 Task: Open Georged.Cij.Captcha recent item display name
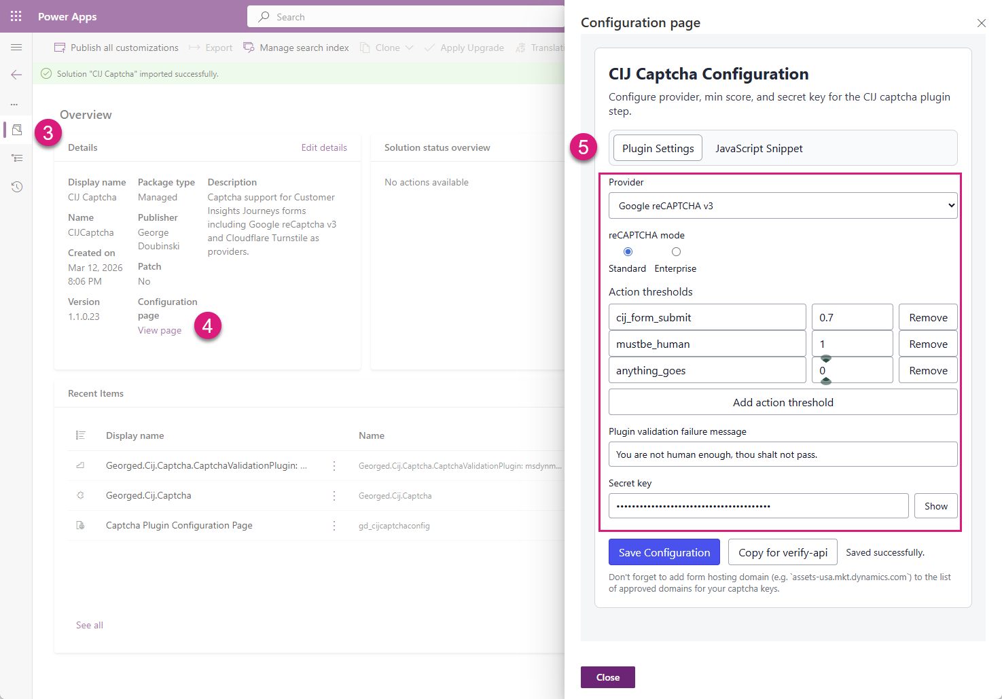(x=148, y=495)
